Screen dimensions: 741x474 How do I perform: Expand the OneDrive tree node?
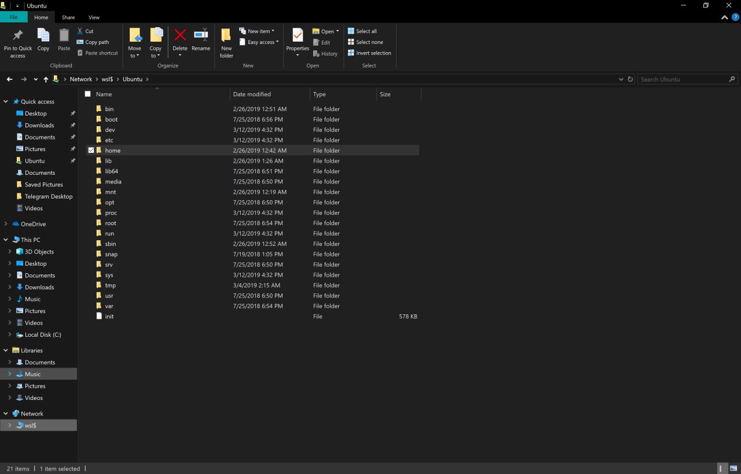click(6, 224)
